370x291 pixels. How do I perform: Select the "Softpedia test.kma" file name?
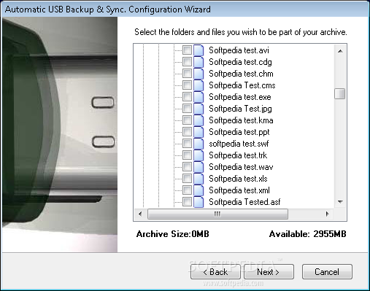coord(241,120)
